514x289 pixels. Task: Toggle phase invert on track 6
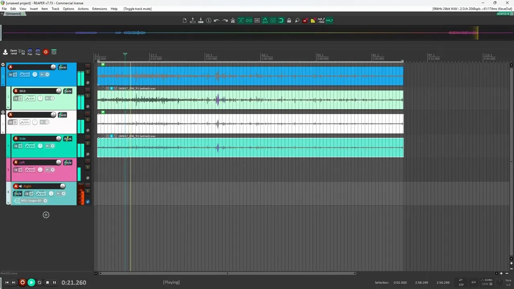(x=88, y=202)
